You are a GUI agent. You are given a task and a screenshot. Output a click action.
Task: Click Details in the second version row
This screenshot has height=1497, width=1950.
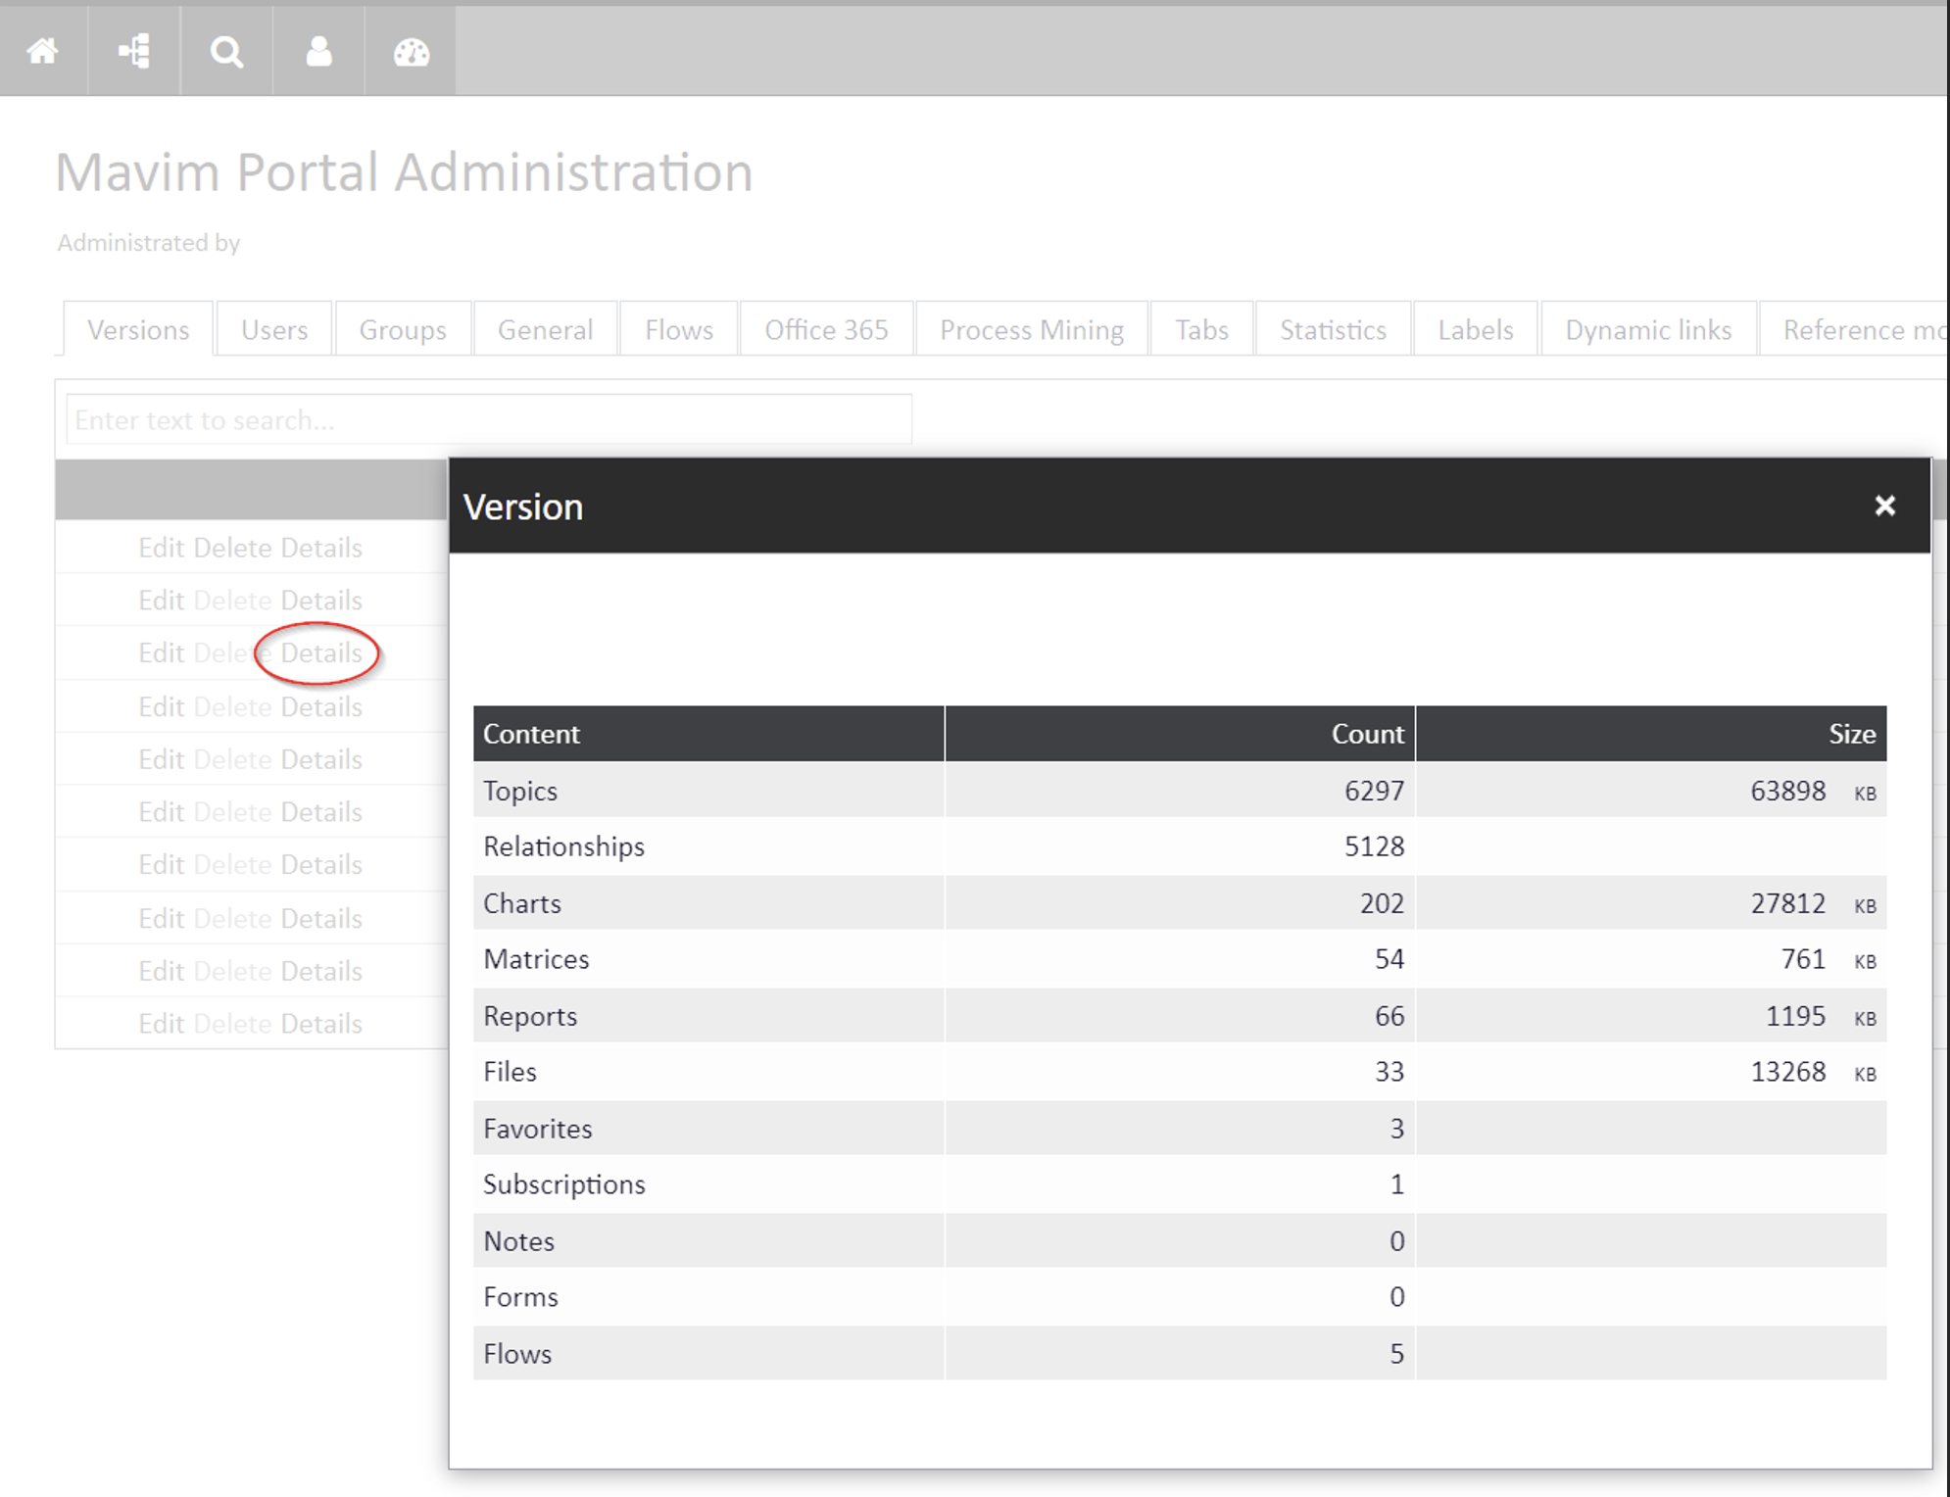coord(321,601)
